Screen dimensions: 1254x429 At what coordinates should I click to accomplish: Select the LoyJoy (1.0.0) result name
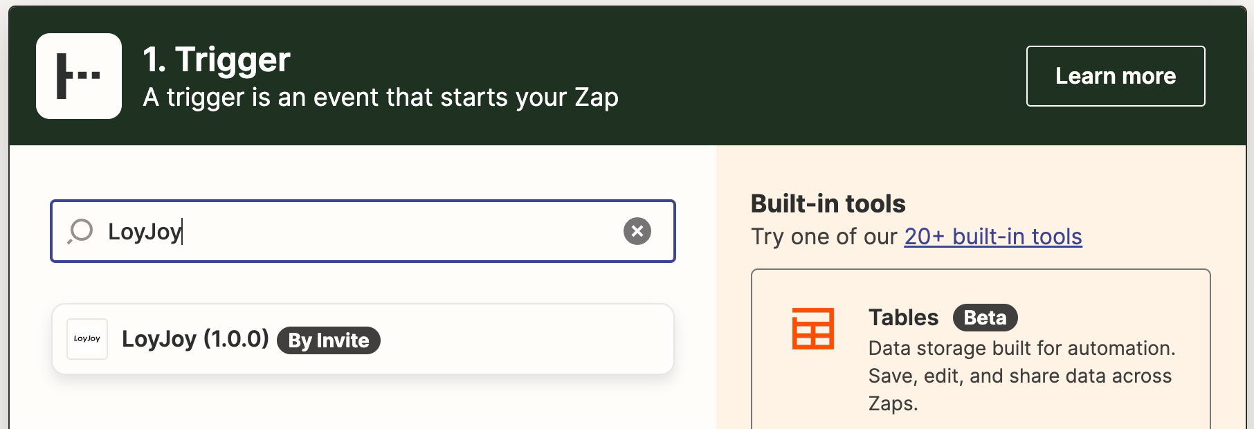coord(195,339)
